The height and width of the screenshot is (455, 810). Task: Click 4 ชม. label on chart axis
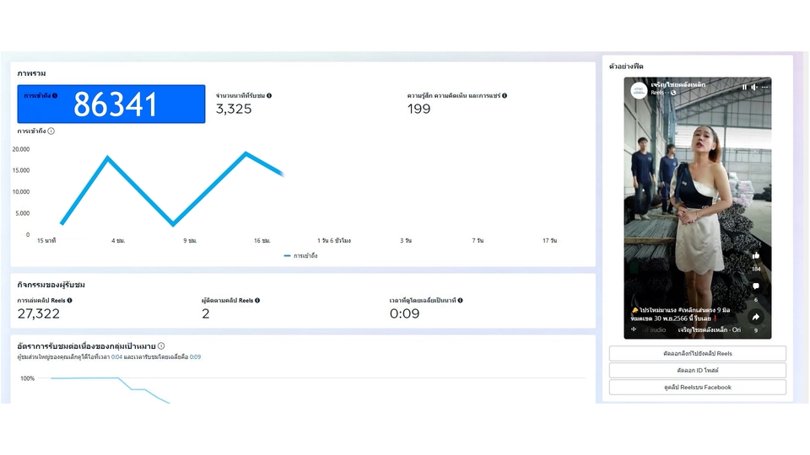pos(118,241)
